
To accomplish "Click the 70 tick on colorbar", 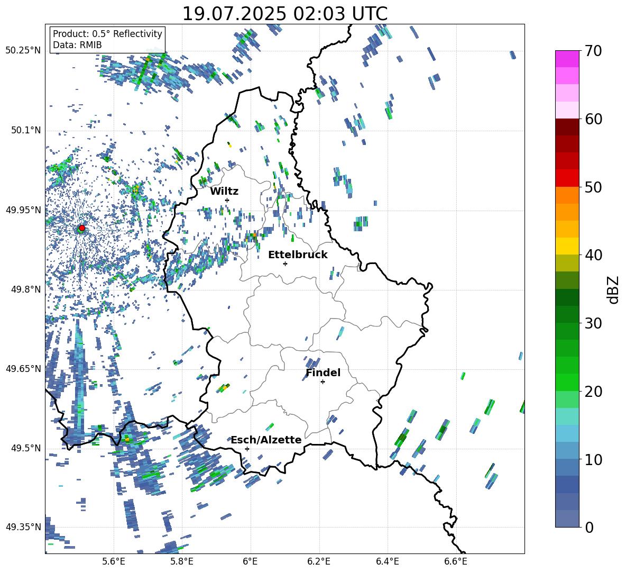I will (593, 51).
